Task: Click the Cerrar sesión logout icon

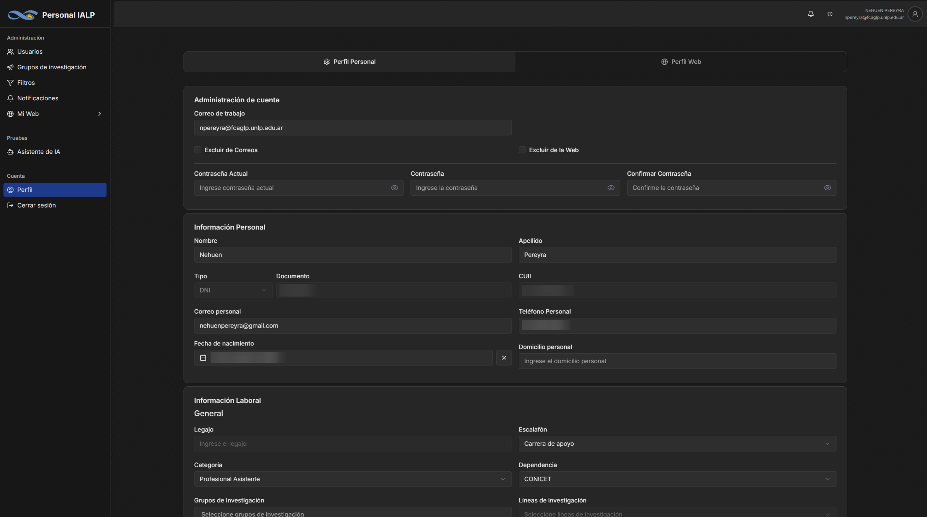Action: [10, 205]
